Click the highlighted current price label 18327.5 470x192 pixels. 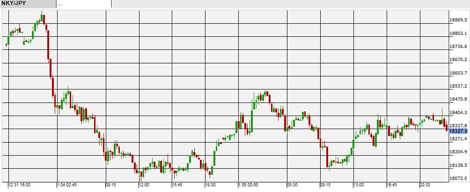[459, 132]
